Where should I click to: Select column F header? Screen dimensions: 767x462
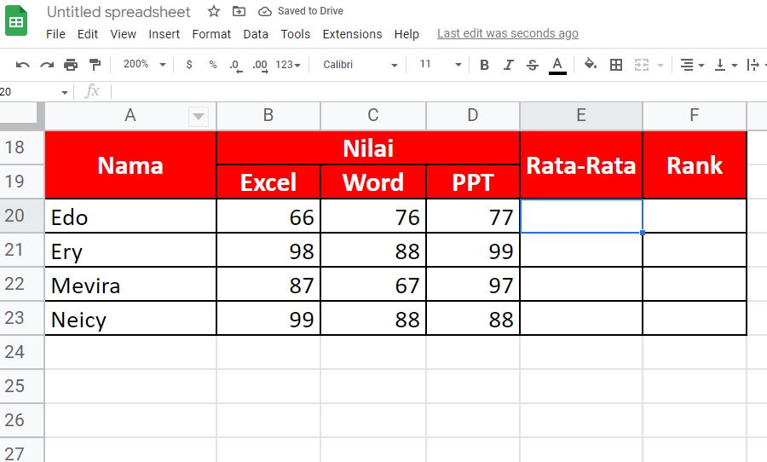(x=694, y=116)
